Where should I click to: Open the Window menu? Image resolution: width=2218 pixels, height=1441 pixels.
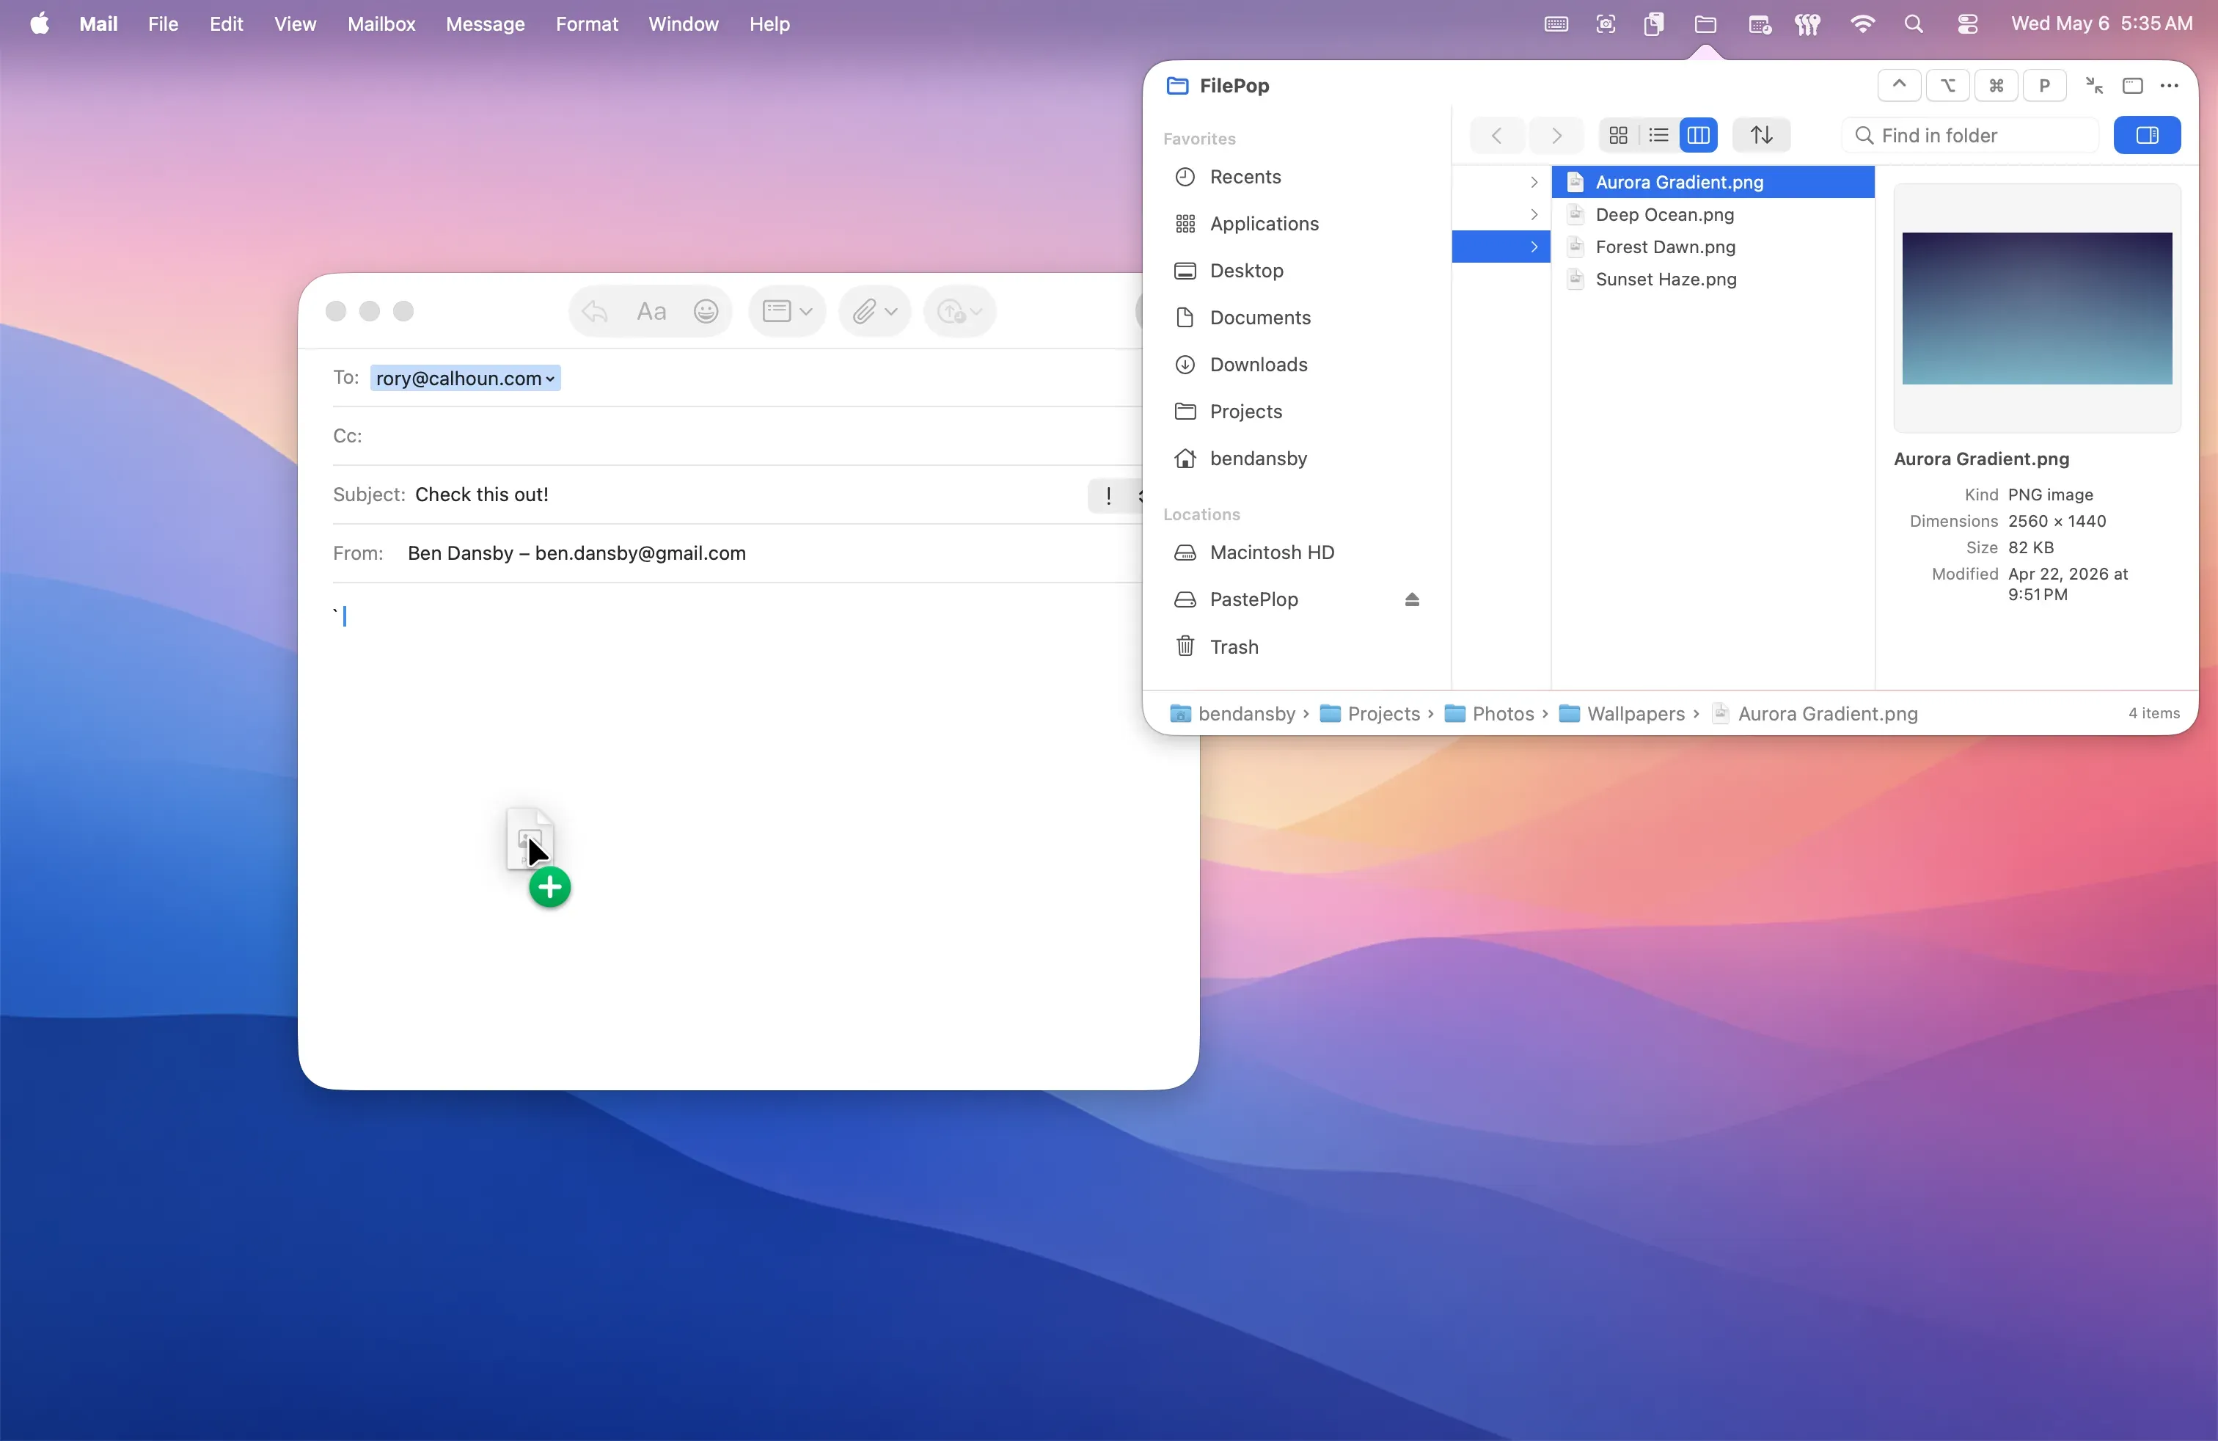[683, 23]
